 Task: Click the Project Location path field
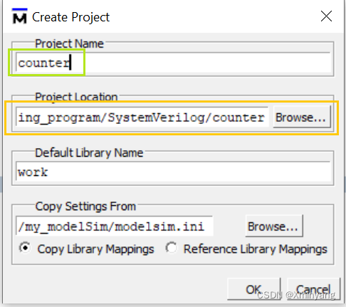142,118
